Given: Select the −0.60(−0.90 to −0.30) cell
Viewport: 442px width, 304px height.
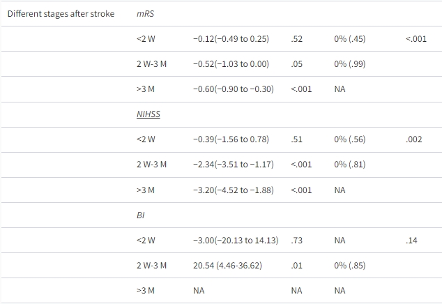Looking at the screenshot, I should (233, 89).
